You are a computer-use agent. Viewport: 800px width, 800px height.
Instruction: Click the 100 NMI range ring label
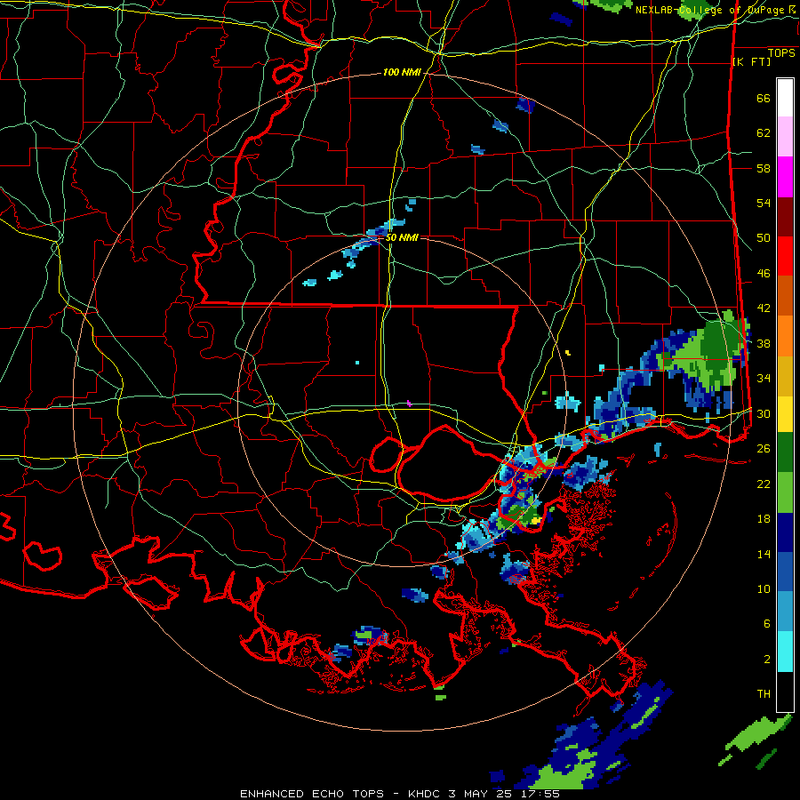[402, 72]
